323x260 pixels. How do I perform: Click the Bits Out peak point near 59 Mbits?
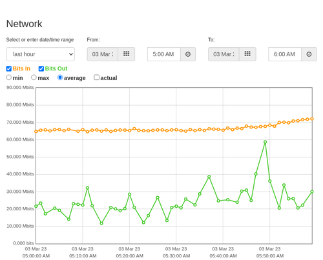pyautogui.click(x=265, y=142)
